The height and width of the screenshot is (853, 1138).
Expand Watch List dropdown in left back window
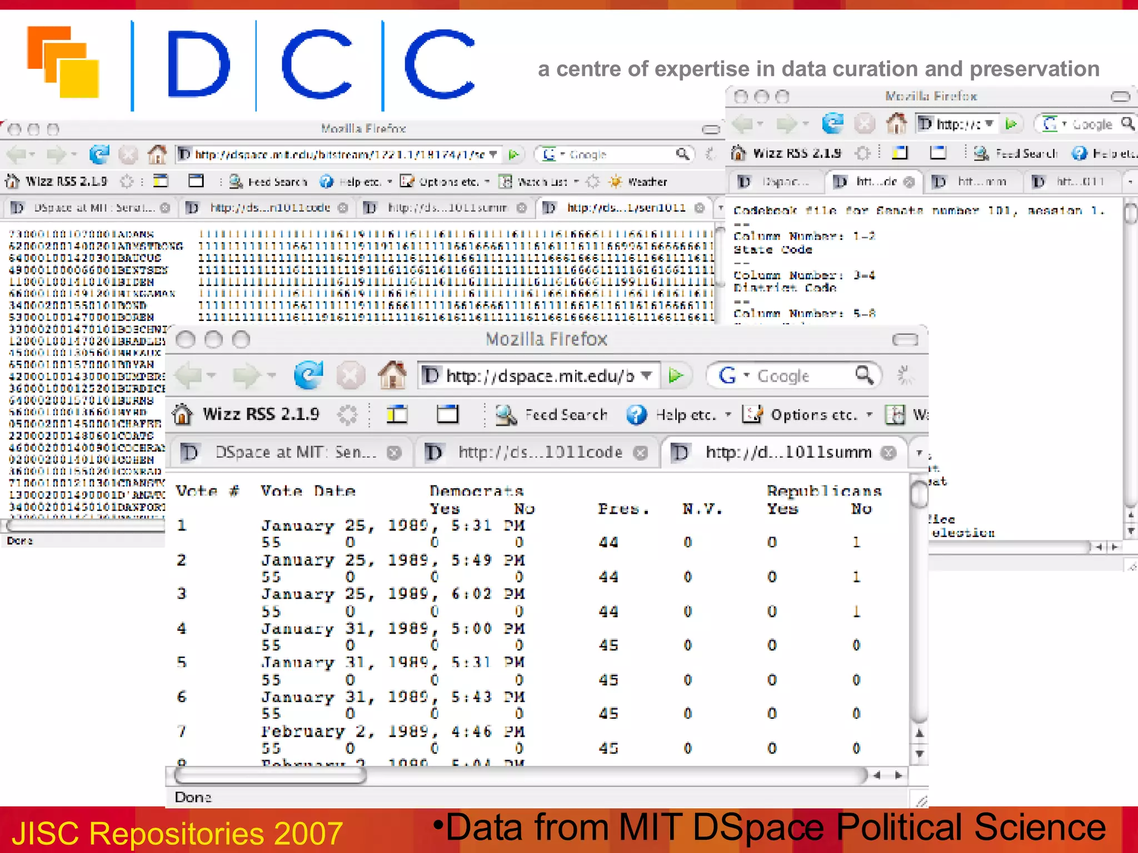(576, 182)
